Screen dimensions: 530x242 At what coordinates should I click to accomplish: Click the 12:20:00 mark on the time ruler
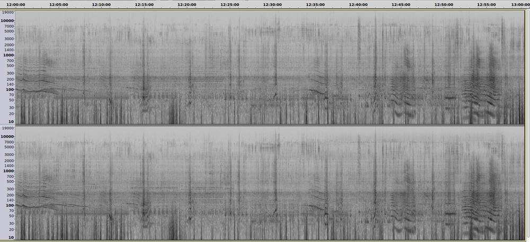point(187,4)
